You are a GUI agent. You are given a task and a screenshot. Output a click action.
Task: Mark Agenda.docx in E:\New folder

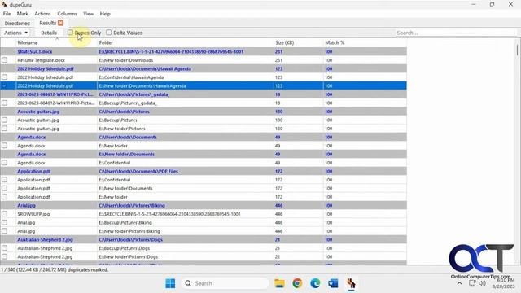[4, 146]
